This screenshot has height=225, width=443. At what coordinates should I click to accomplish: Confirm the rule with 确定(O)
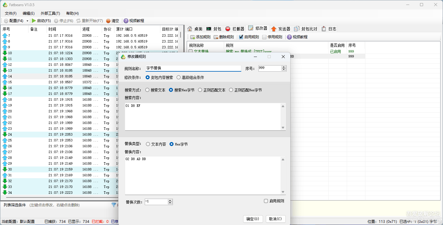point(253,219)
